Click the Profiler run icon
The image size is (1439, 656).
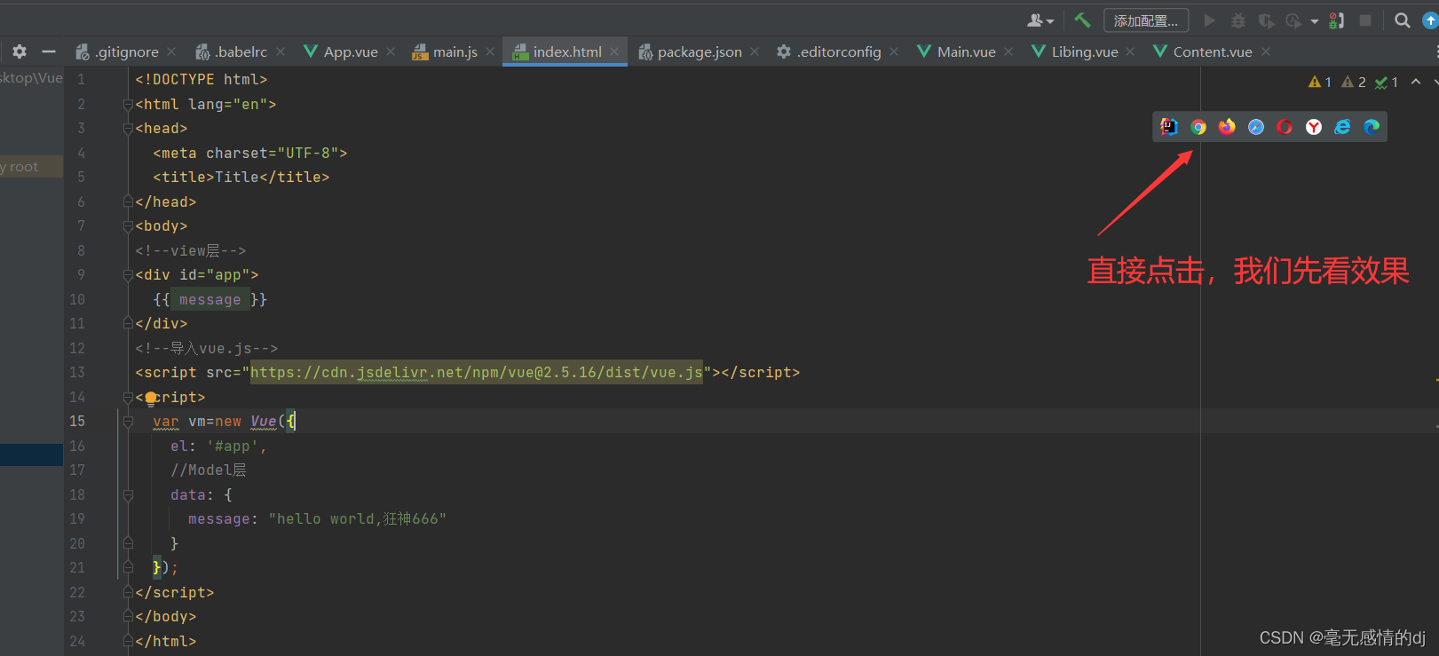[x=1293, y=20]
